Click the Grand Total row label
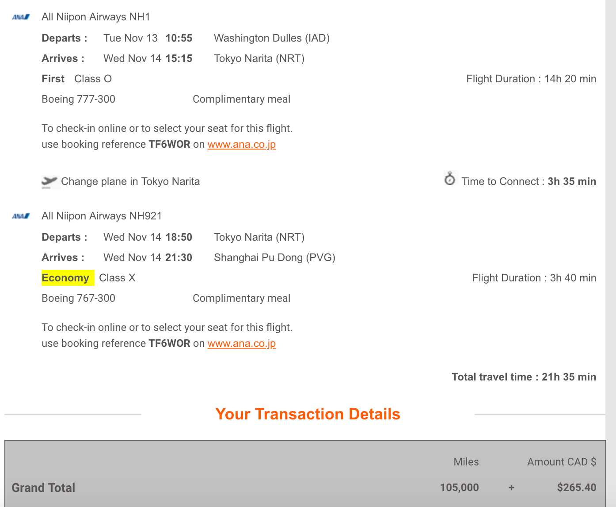This screenshot has width=616, height=507. coord(43,488)
